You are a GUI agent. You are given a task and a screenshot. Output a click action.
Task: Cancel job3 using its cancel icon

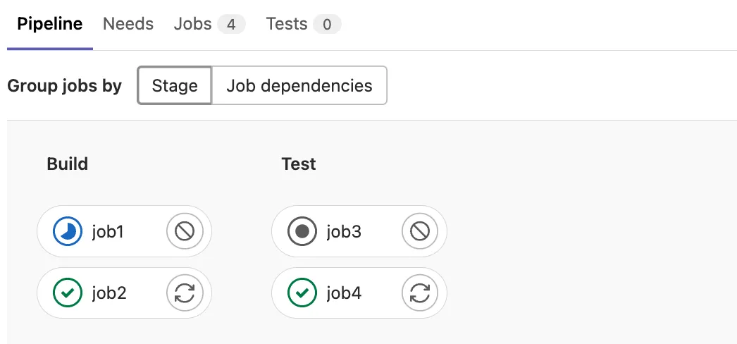pyautogui.click(x=420, y=231)
